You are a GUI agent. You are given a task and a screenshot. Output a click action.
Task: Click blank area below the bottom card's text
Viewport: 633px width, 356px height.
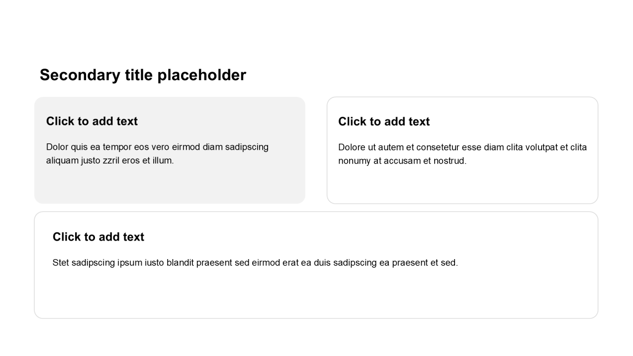pyautogui.click(x=316, y=294)
